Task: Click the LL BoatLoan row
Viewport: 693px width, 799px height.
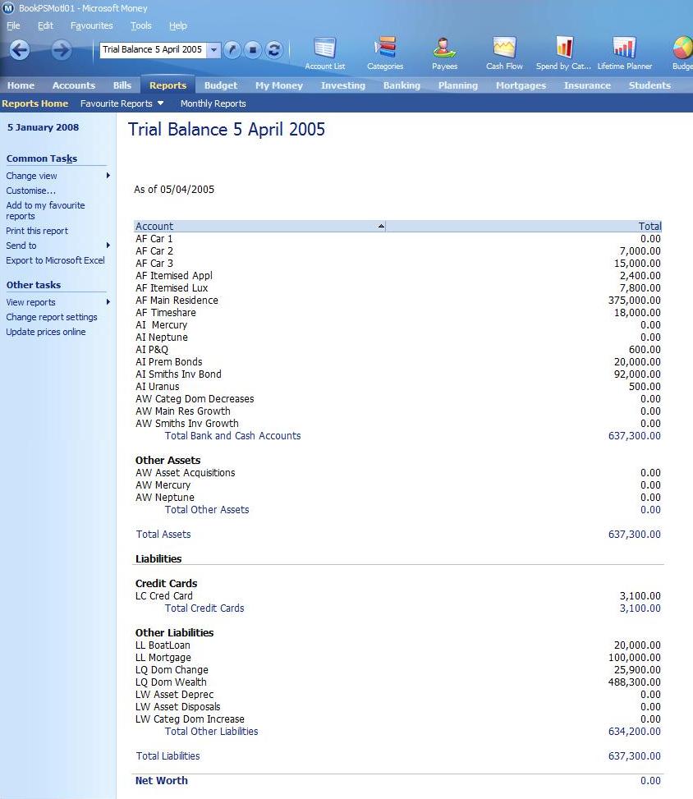Action: pos(398,645)
